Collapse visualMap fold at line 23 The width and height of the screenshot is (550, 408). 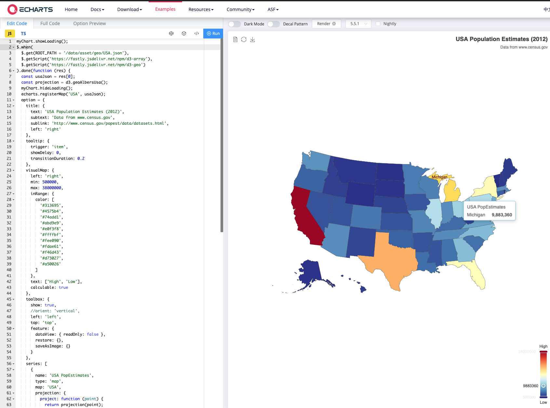point(13,170)
